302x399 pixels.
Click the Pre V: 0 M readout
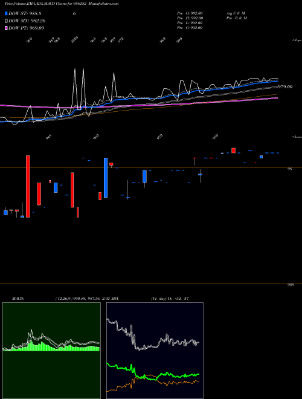pos(237,18)
